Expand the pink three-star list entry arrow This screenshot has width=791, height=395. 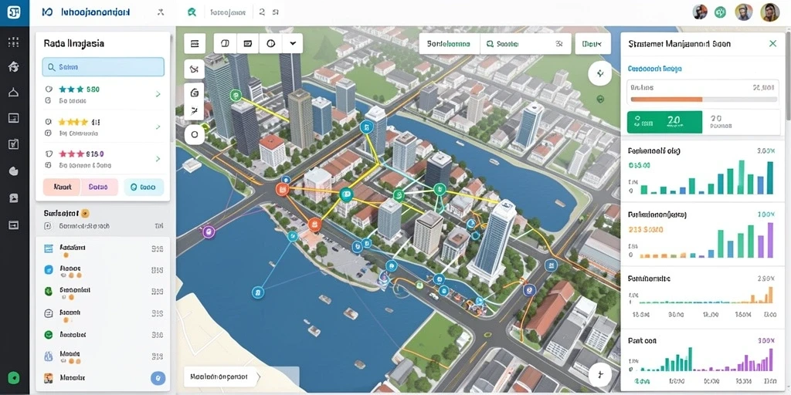tap(158, 159)
